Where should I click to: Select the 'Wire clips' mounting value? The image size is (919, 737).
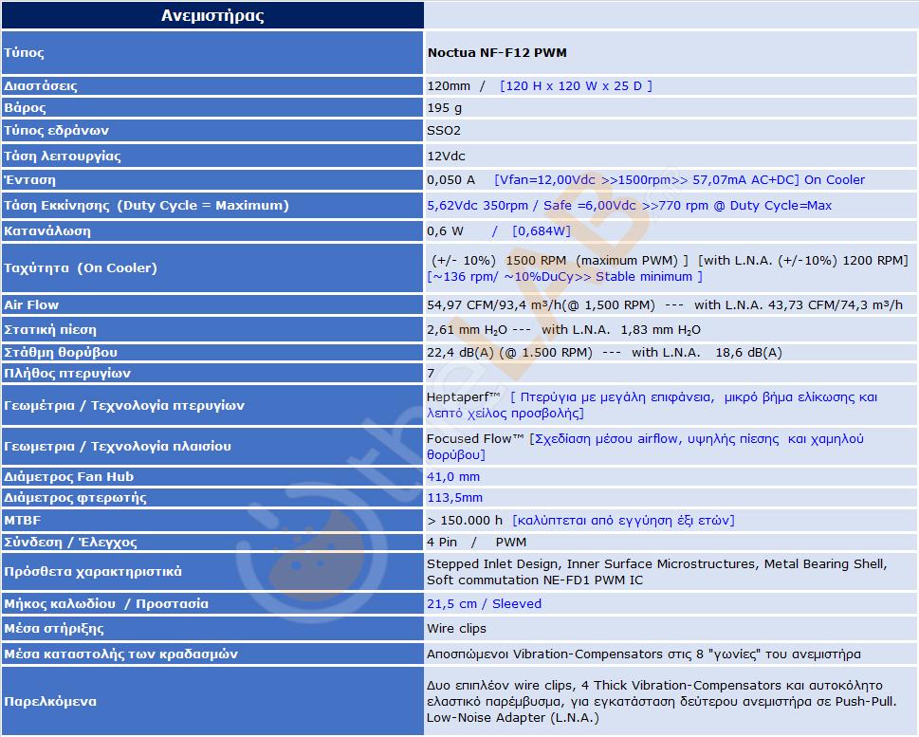(x=456, y=629)
